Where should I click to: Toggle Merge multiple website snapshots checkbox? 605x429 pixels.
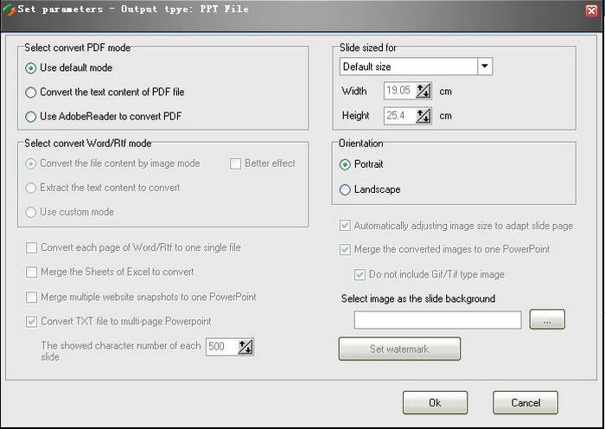pos(32,298)
